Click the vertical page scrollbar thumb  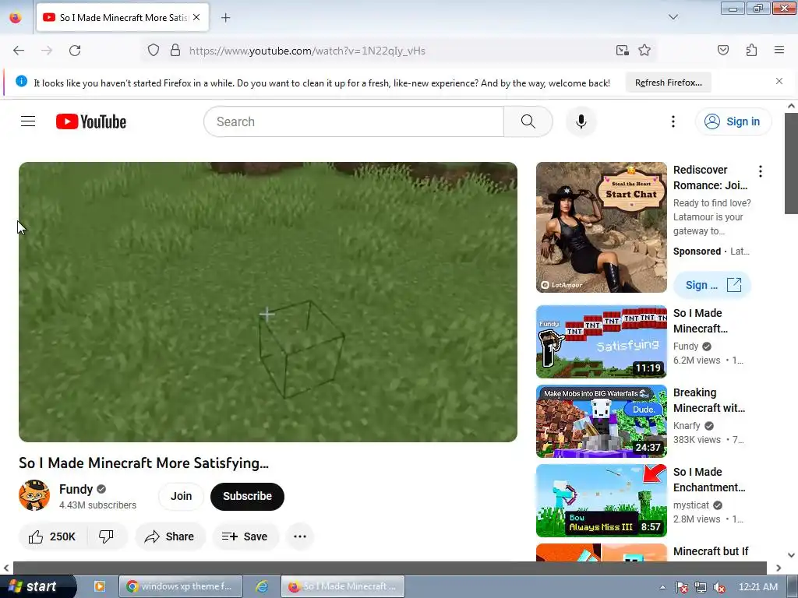790,163
